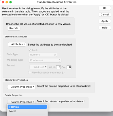Click Delete Properties Column Properties dropdown
Image resolution: width=113 pixels, height=116 pixels.
point(21,102)
